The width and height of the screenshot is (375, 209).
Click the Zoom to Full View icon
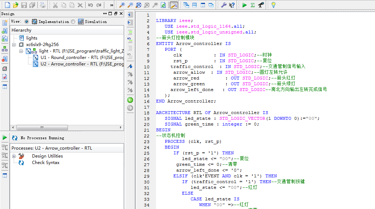[138, 5]
